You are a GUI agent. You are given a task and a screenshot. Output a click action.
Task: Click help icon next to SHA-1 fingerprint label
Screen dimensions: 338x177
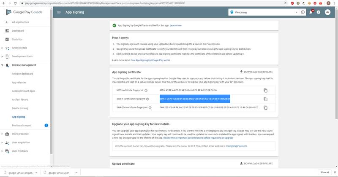tap(147, 99)
